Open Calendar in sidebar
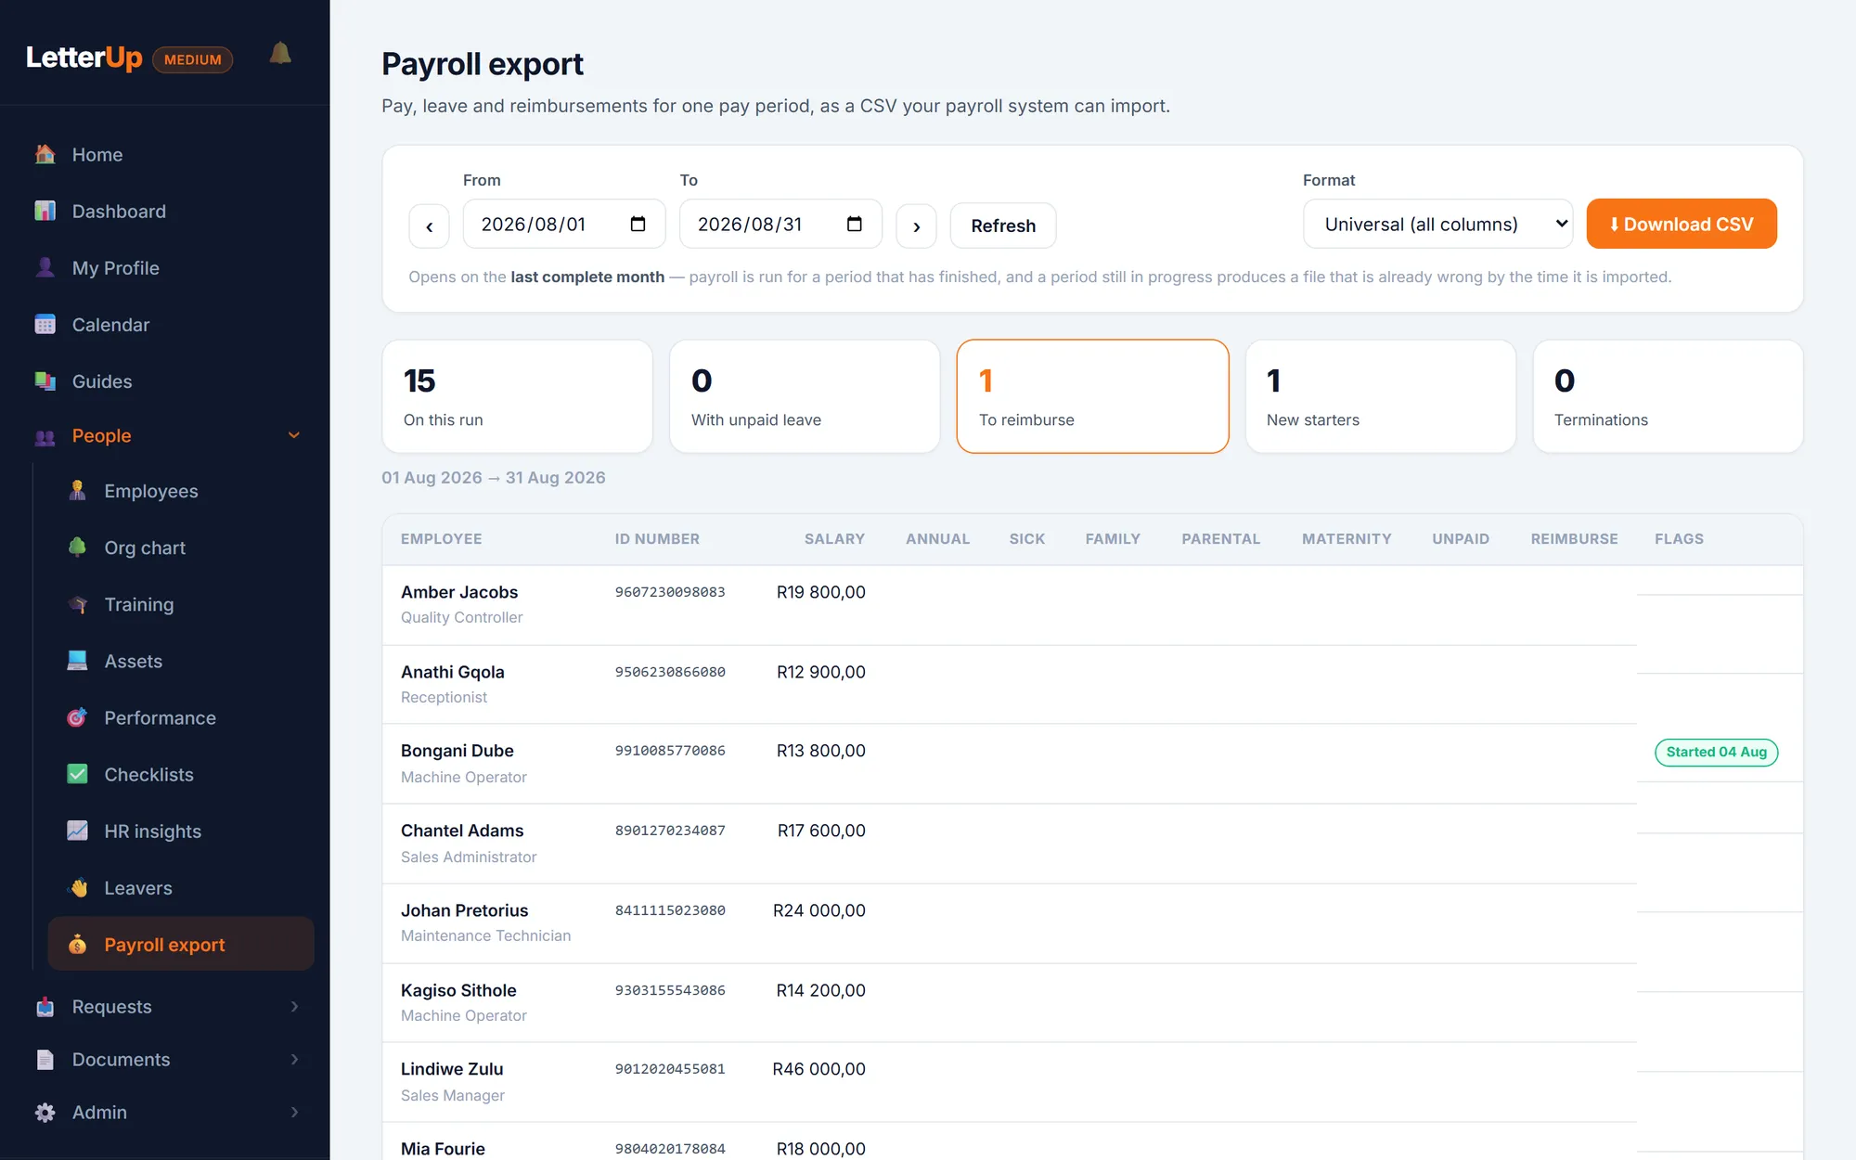This screenshot has height=1160, width=1856. [165, 324]
